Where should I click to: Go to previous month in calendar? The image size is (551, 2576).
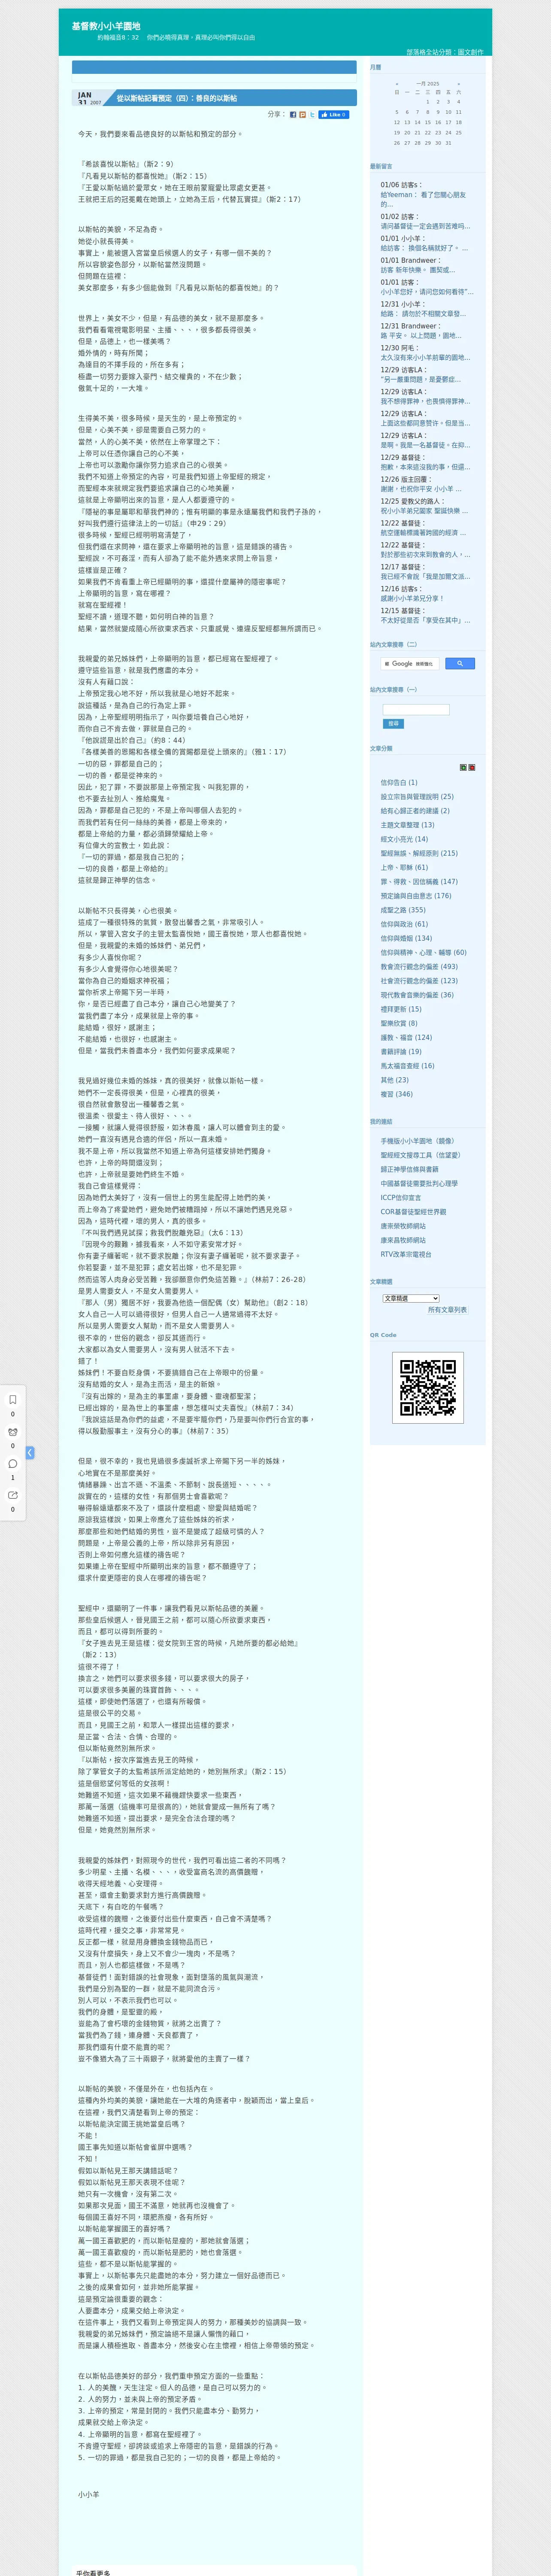tap(397, 84)
